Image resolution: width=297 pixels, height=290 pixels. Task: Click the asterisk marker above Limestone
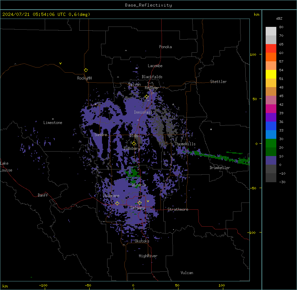coord(53,119)
